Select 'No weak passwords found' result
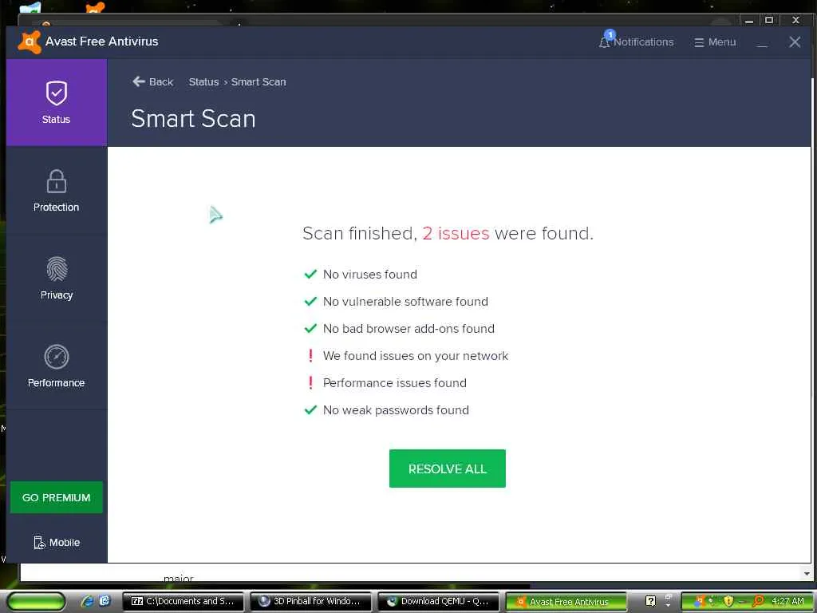Viewport: 817px width, 613px height. 396,409
